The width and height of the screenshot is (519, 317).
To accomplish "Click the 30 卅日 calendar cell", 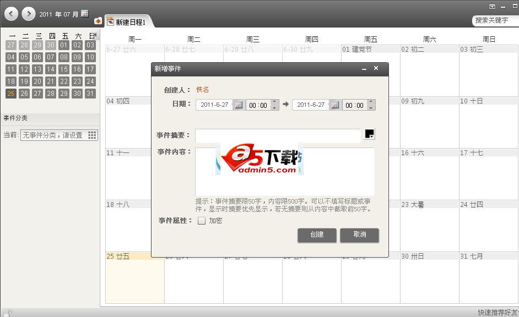I will click(429, 278).
